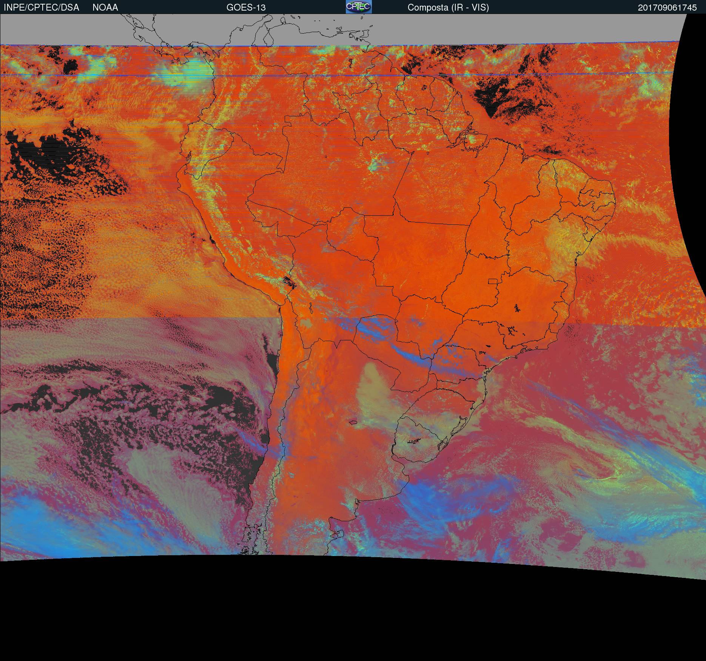The height and width of the screenshot is (661, 706).
Task: Click the NOAA label in the header
Action: pyautogui.click(x=105, y=8)
